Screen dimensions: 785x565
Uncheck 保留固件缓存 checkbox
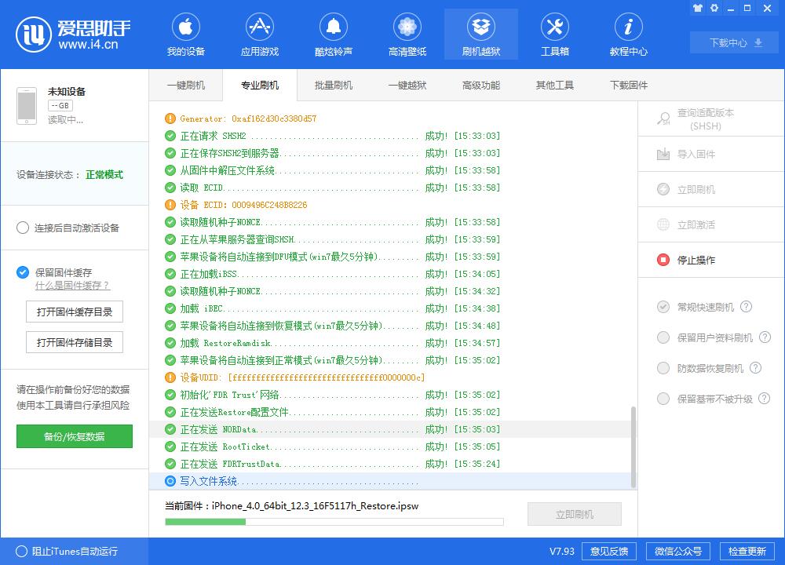tap(23, 272)
